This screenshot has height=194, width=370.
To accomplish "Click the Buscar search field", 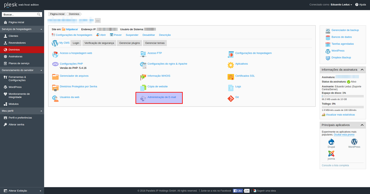I will pyautogui.click(x=19, y=14).
